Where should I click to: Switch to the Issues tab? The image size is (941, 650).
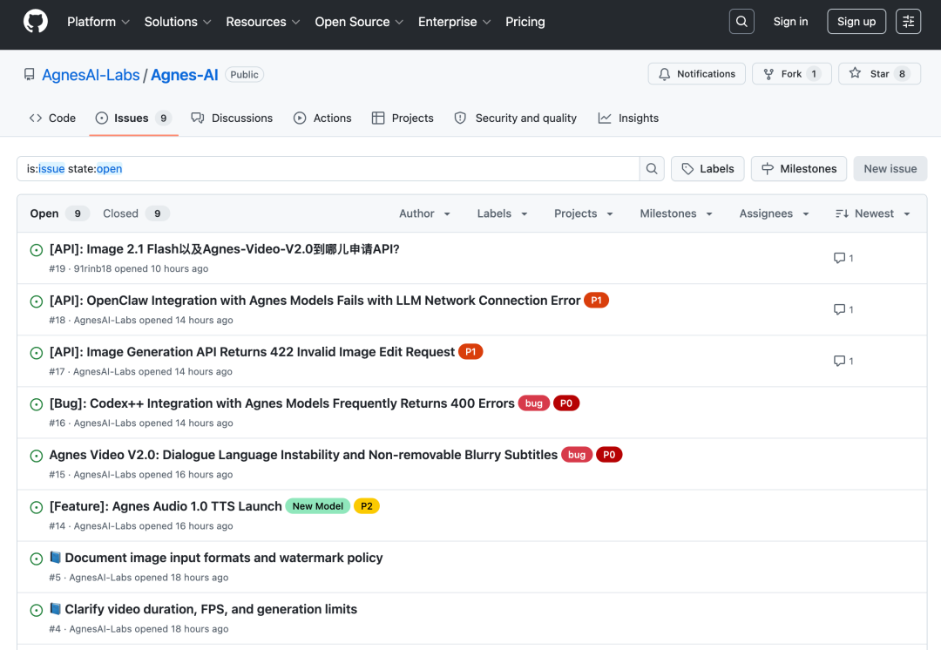click(x=133, y=118)
